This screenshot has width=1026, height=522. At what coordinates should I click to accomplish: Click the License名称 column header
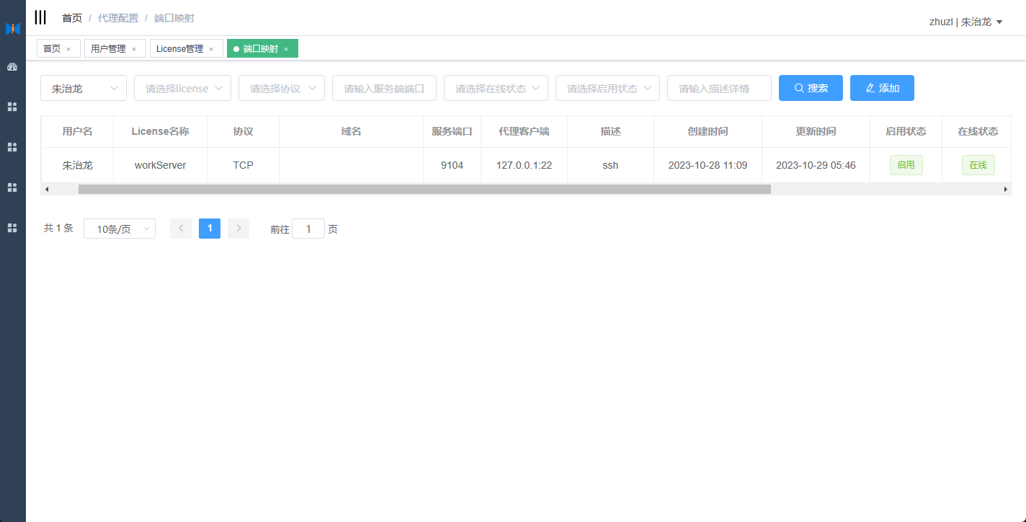click(160, 131)
